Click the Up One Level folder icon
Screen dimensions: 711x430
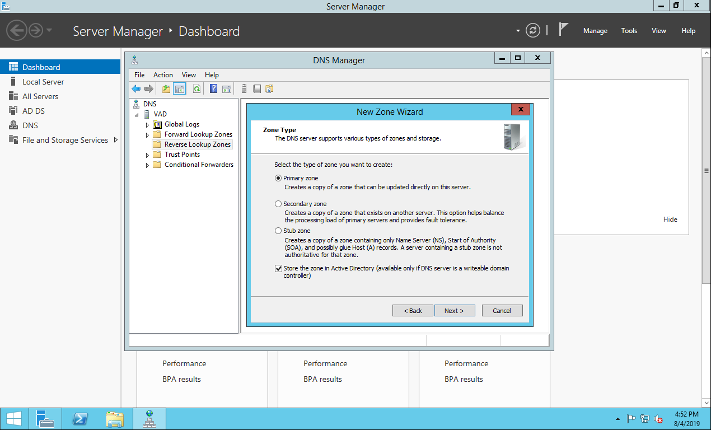pyautogui.click(x=166, y=88)
